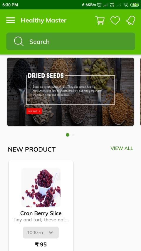Screen dimensions: 141x251
Task: Tap the ₹ 95 price label
Action: pyautogui.click(x=41, y=245)
